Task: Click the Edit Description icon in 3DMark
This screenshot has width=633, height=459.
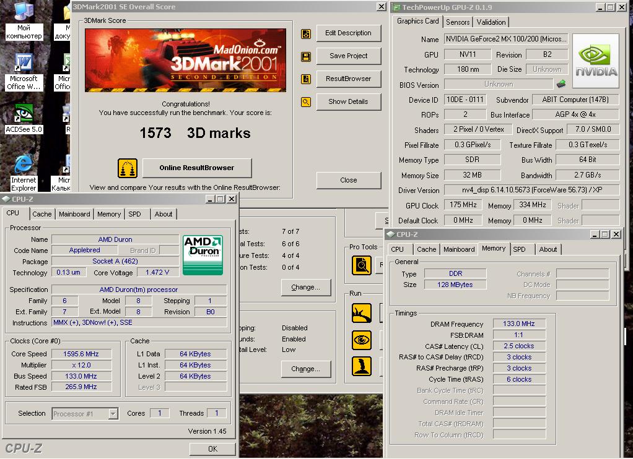Action: [306, 34]
